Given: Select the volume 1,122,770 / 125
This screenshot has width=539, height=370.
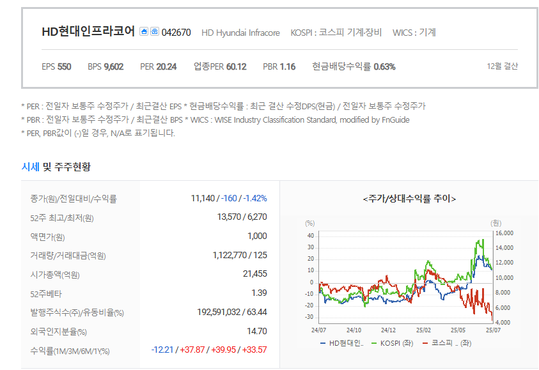Looking at the screenshot, I should (240, 255).
